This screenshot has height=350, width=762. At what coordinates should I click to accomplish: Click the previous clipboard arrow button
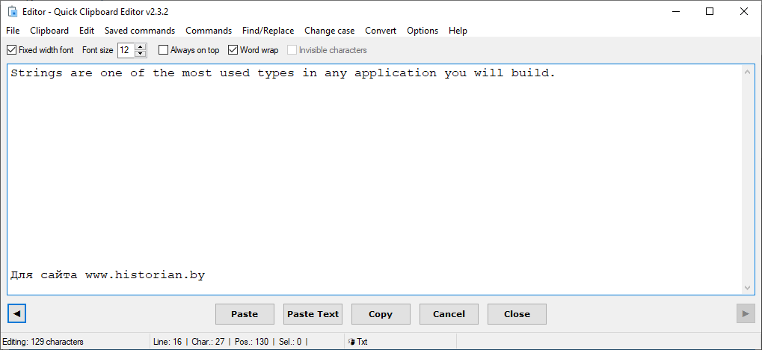pyautogui.click(x=16, y=313)
